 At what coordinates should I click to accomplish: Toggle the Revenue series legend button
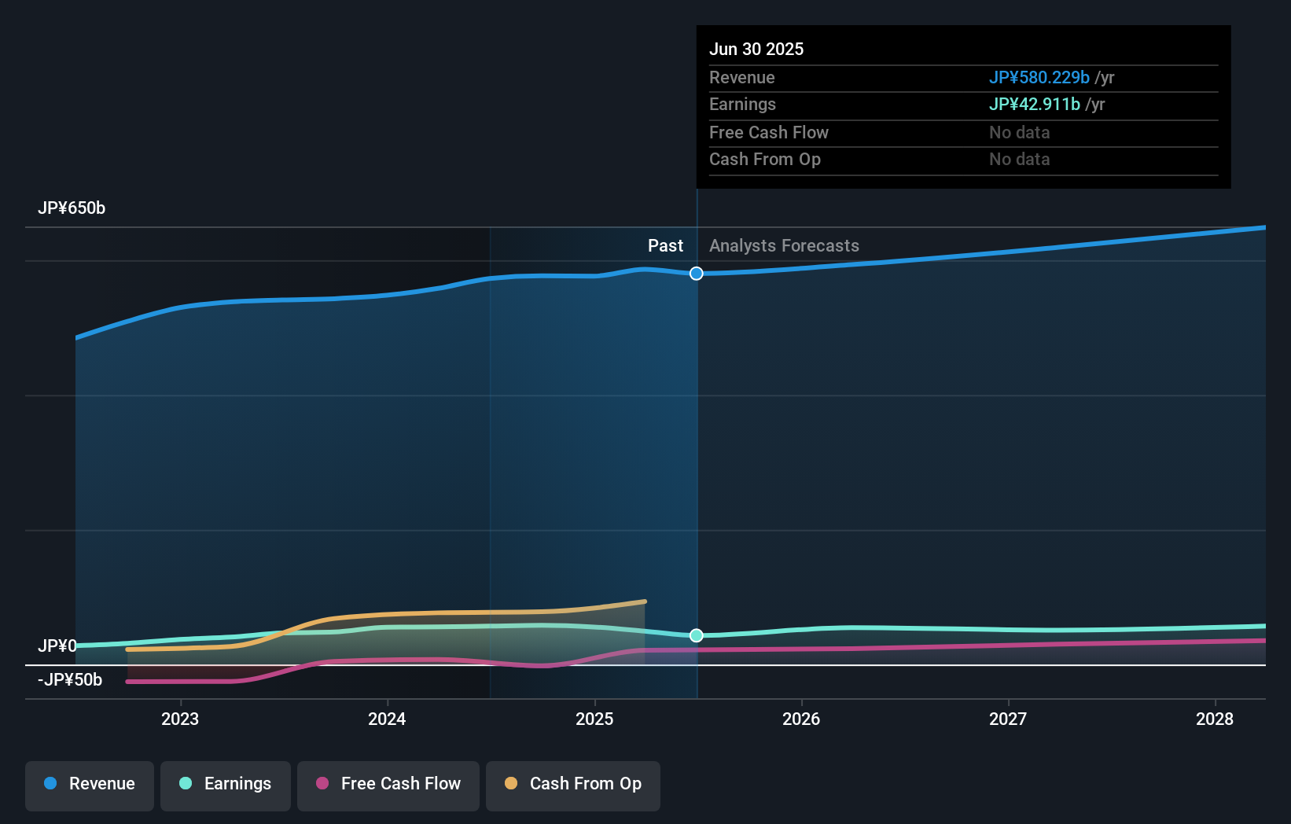[90, 785]
